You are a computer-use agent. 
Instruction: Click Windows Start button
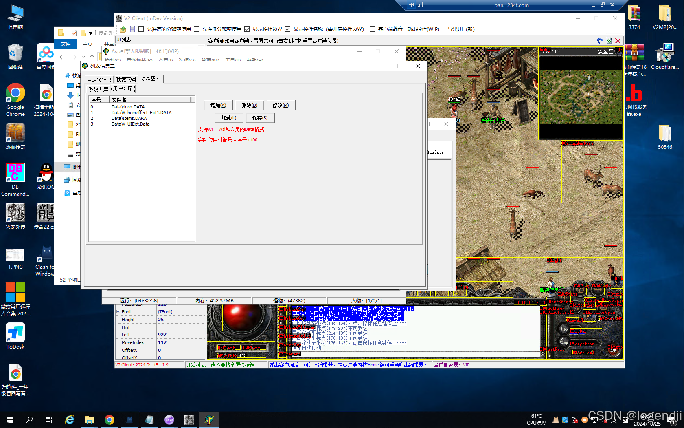[x=10, y=419]
